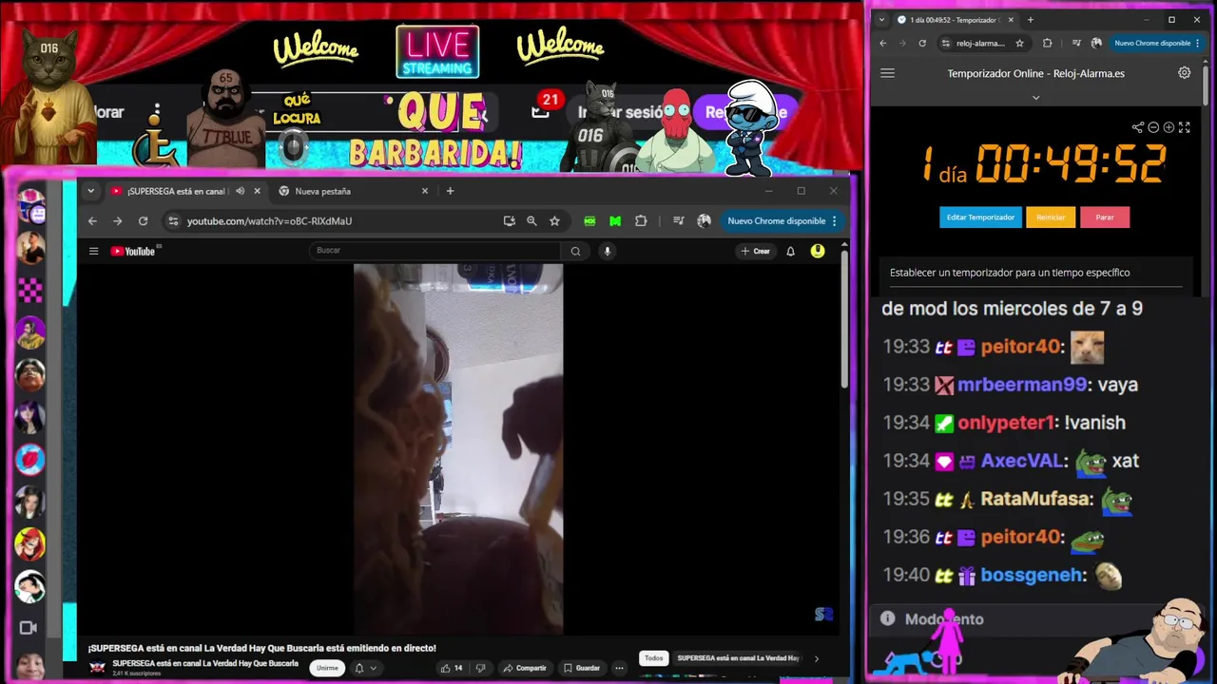This screenshot has width=1217, height=684.
Task: Open a new tab in YouTube window
Action: tap(450, 191)
